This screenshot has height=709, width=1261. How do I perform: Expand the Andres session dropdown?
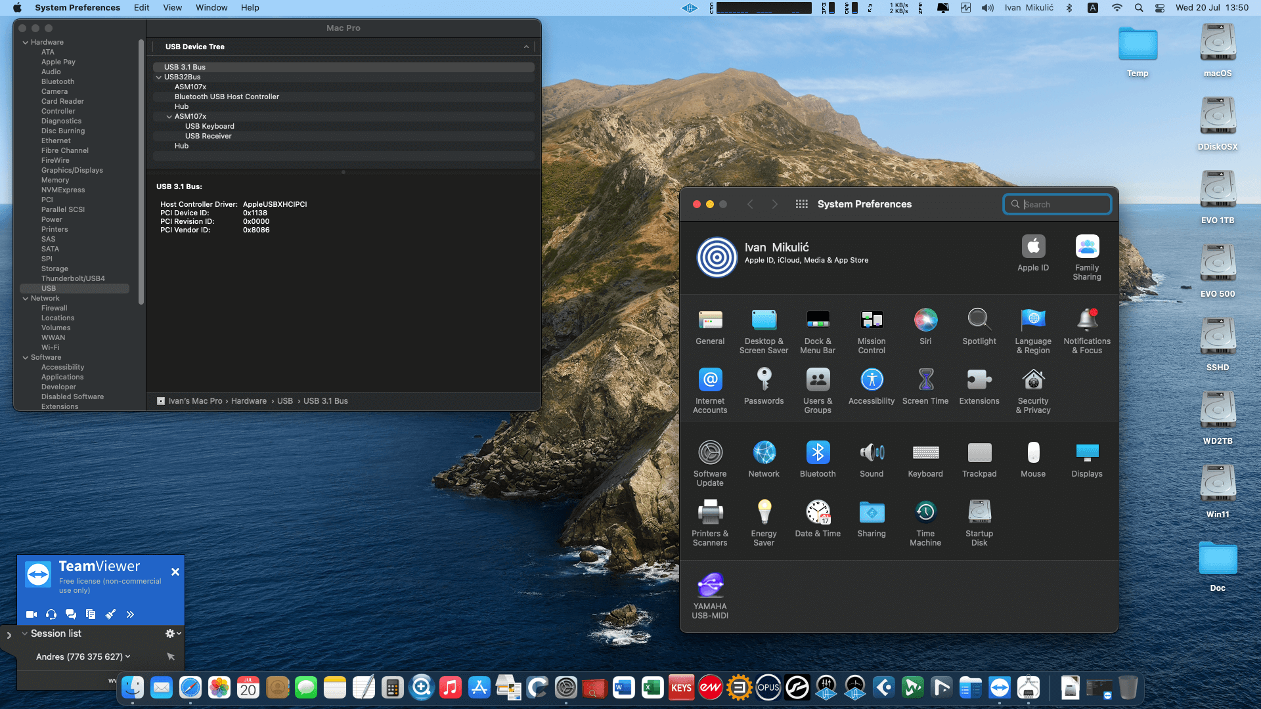click(127, 656)
